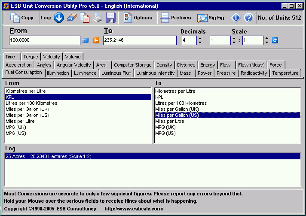Choose KPL in the To list

click(x=227, y=97)
